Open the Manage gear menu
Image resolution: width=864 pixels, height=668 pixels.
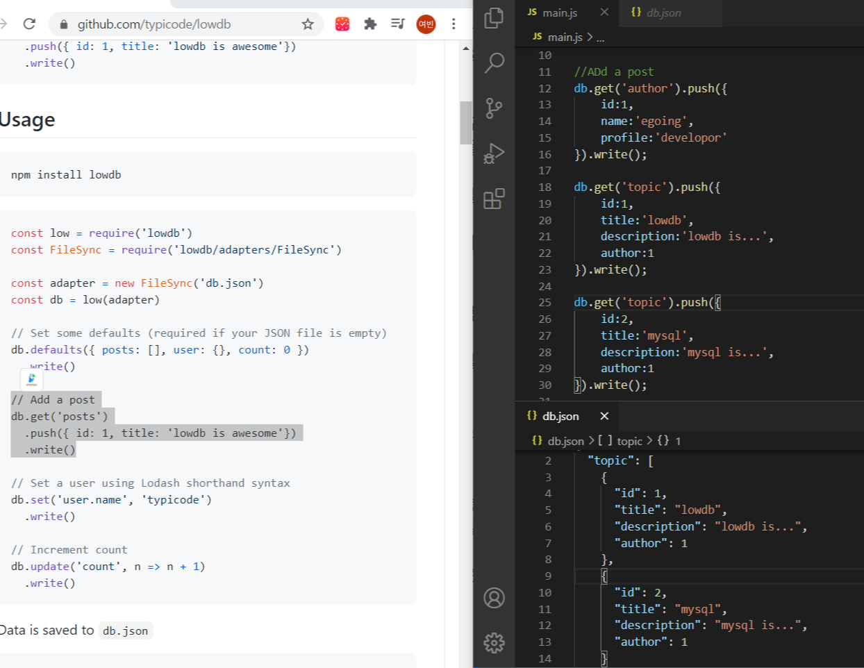[x=494, y=643]
